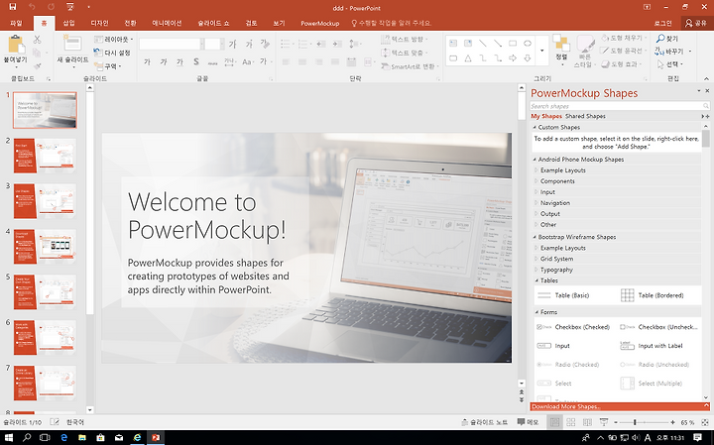Select the down arrow shape in gallery

pyautogui.click(x=528, y=58)
